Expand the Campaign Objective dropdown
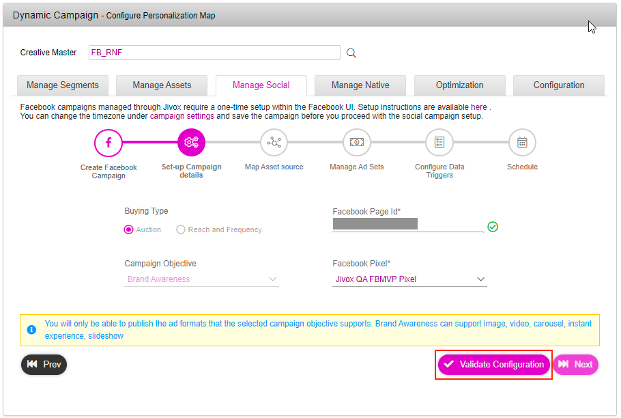 tap(202, 279)
